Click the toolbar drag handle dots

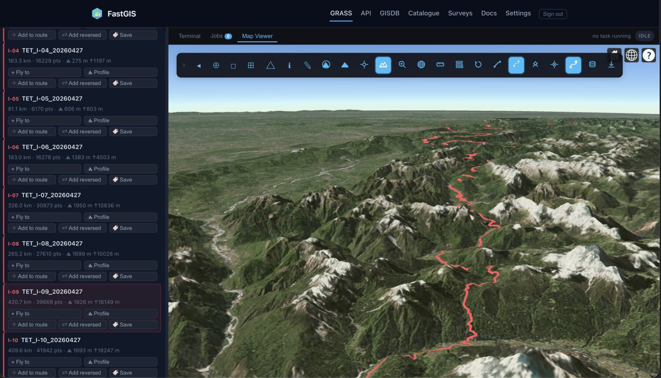pyautogui.click(x=184, y=65)
